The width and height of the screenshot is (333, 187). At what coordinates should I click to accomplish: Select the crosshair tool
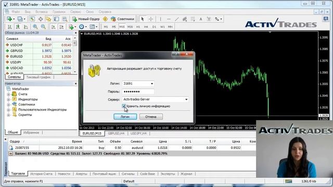click(x=150, y=19)
